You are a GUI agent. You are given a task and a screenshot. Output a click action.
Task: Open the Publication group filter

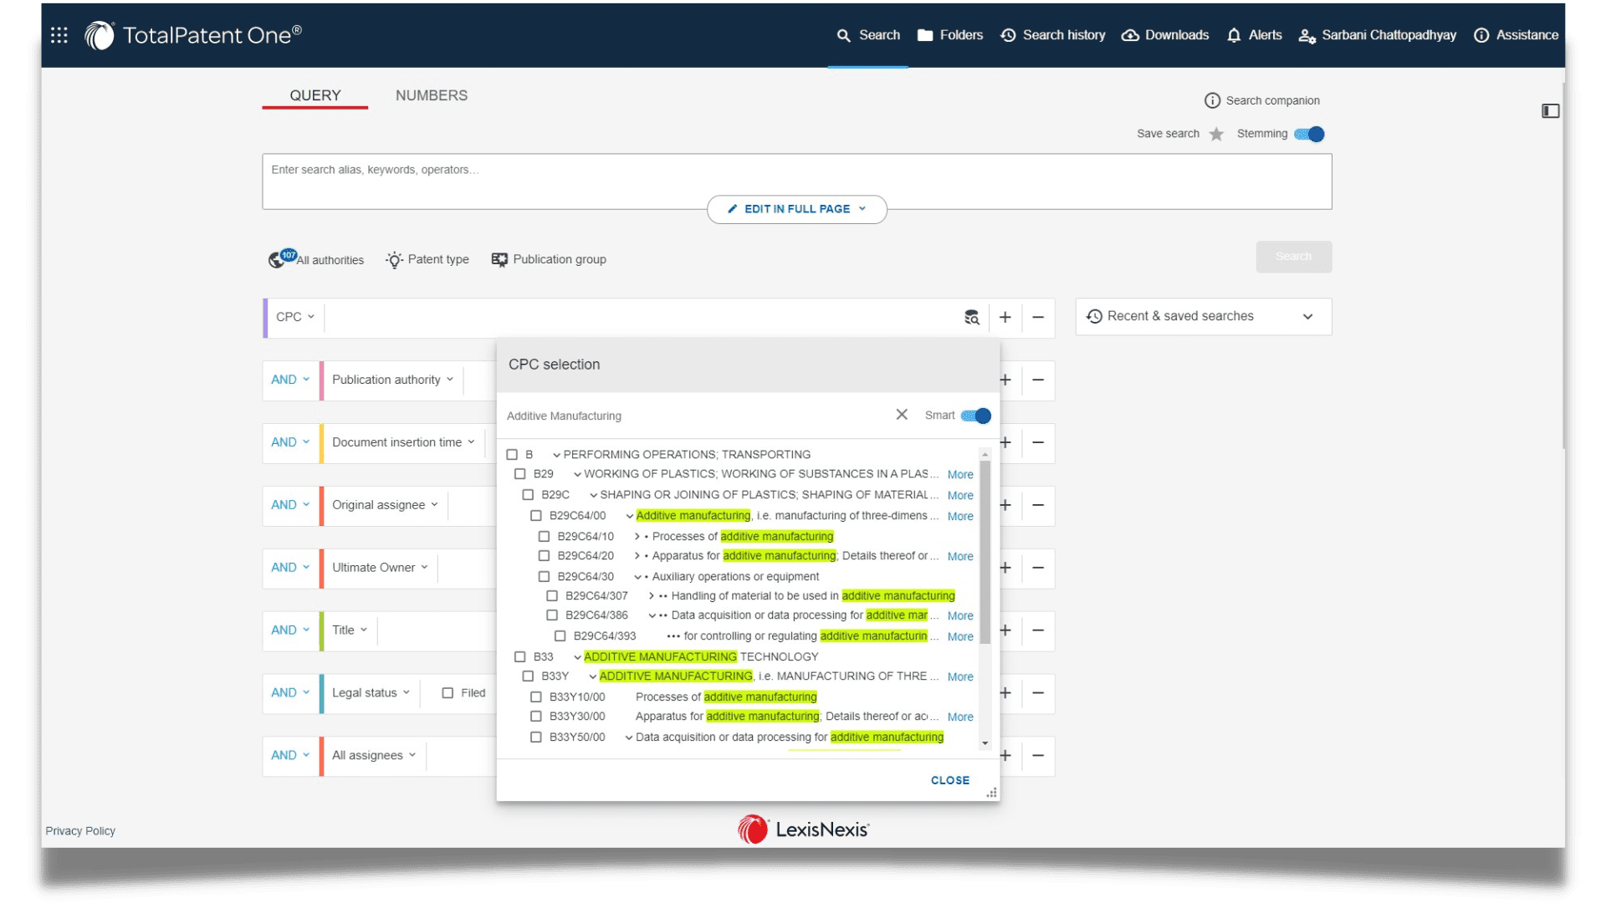pos(549,259)
